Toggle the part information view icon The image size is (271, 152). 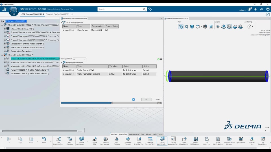click(x=181, y=26)
